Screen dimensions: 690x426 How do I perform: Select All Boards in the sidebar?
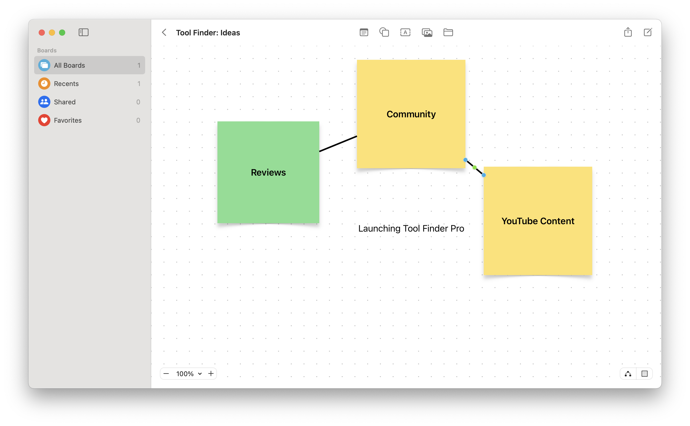pos(69,65)
